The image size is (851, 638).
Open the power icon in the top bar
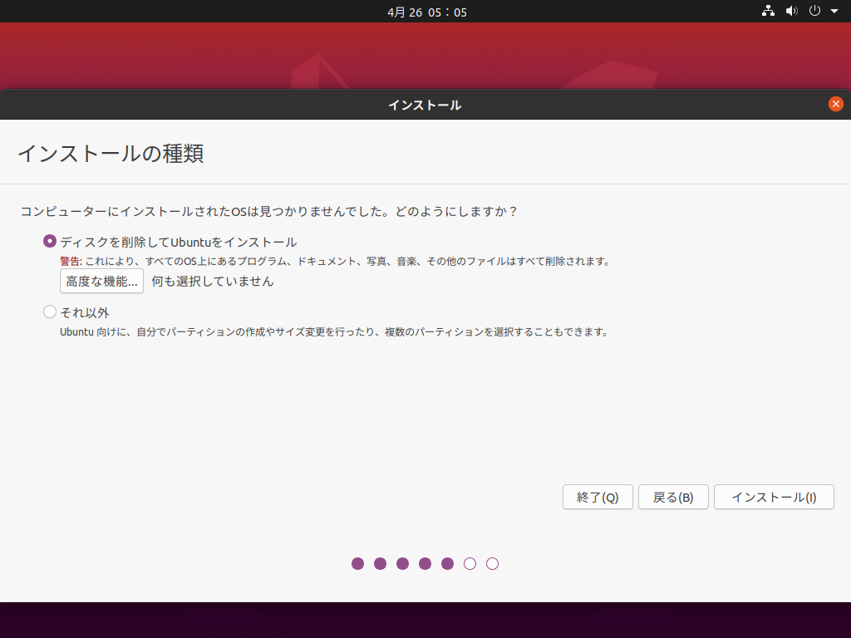point(814,11)
